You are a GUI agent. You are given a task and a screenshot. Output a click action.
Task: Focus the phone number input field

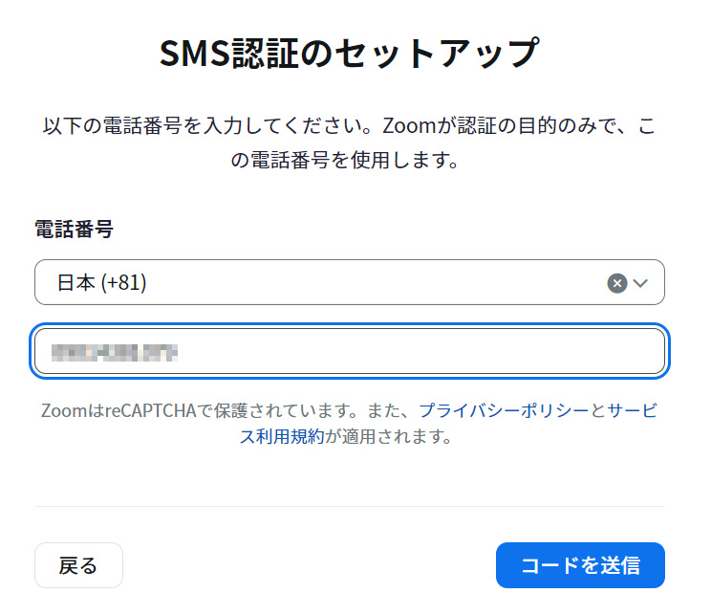[x=350, y=353]
